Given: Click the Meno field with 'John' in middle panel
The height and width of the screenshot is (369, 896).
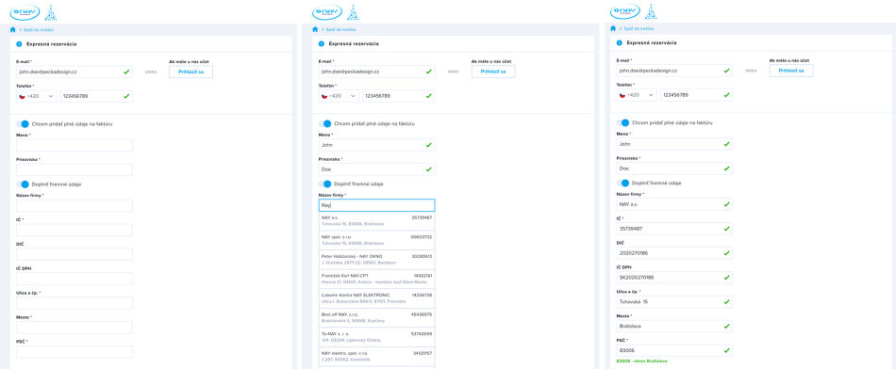Looking at the screenshot, I should point(376,145).
